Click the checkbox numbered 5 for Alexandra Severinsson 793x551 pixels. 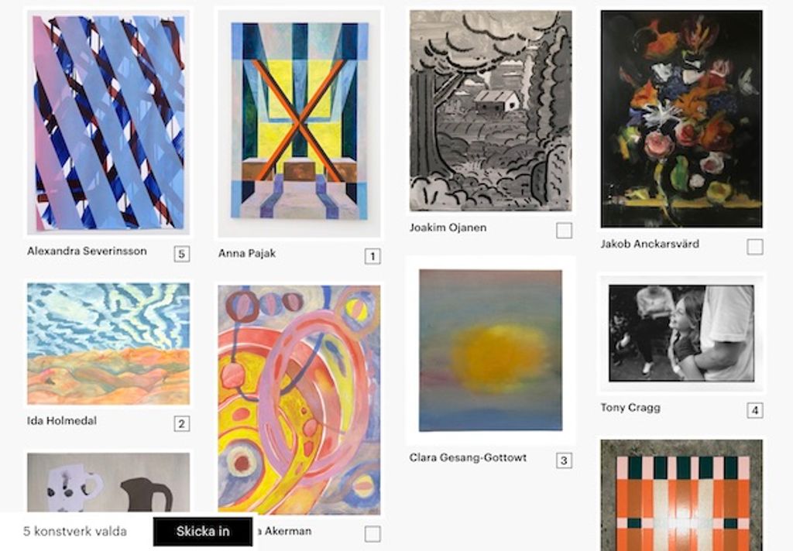(182, 254)
